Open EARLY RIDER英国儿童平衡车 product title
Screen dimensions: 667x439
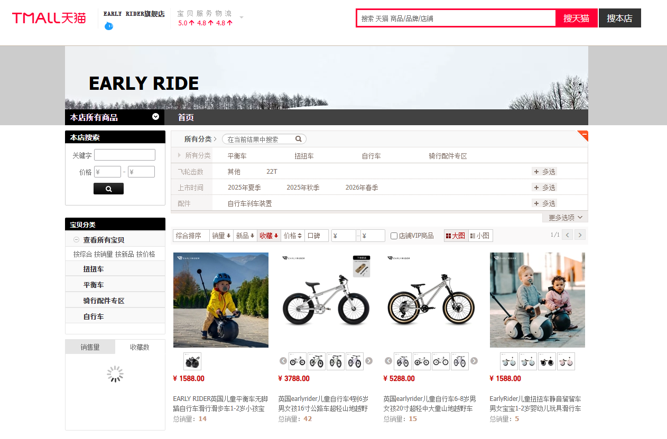pyautogui.click(x=220, y=404)
